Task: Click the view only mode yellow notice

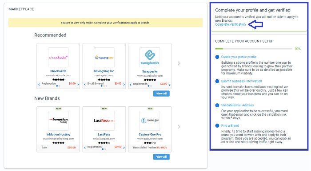Action: click(x=106, y=23)
